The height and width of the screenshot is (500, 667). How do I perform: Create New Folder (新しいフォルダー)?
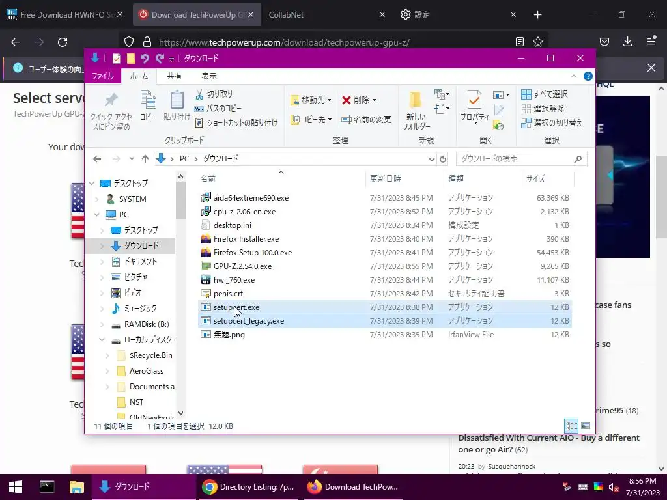click(416, 110)
